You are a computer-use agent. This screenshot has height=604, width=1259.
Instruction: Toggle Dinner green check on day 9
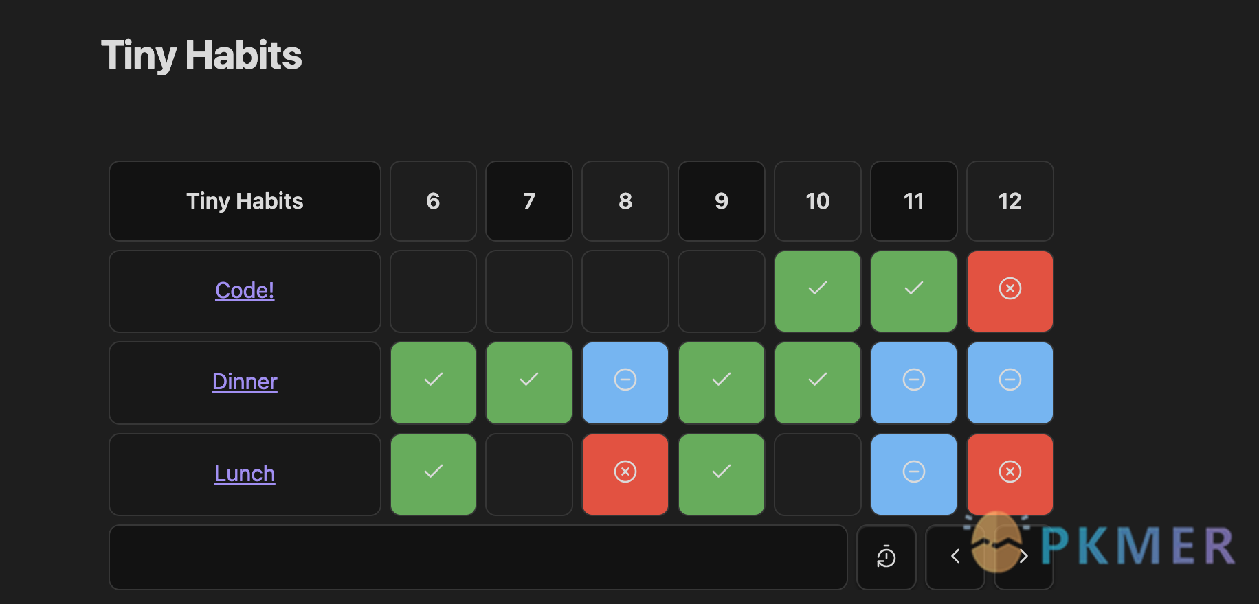(722, 383)
